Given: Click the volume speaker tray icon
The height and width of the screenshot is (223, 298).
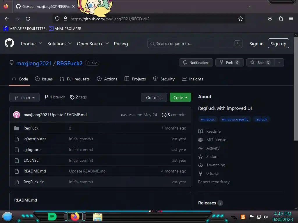Looking at the screenshot, I should 265,217.
